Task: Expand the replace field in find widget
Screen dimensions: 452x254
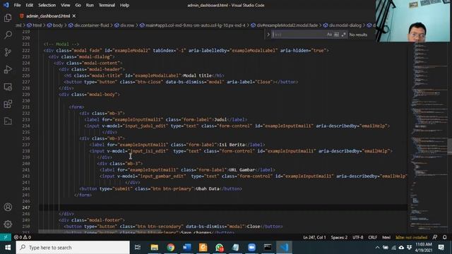Action: 268,35
